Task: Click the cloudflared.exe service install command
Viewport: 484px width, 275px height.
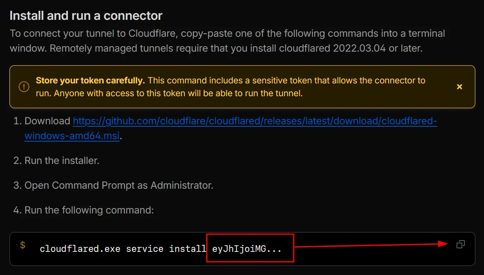Action: point(122,249)
